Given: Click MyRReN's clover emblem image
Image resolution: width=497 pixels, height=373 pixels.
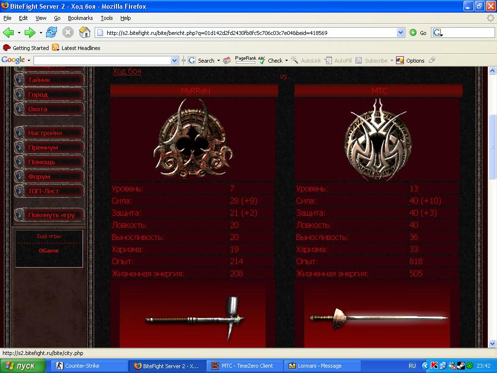Looking at the screenshot, I should 193,138.
